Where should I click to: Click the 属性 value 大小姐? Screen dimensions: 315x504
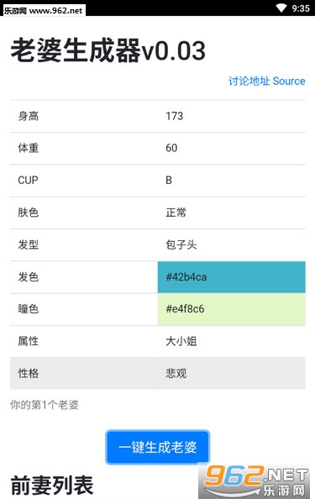click(181, 341)
